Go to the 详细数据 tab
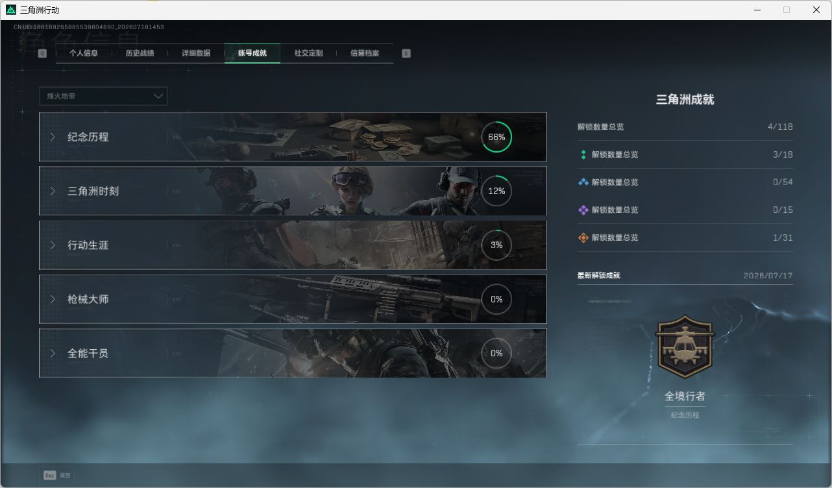This screenshot has height=488, width=832. [x=196, y=53]
